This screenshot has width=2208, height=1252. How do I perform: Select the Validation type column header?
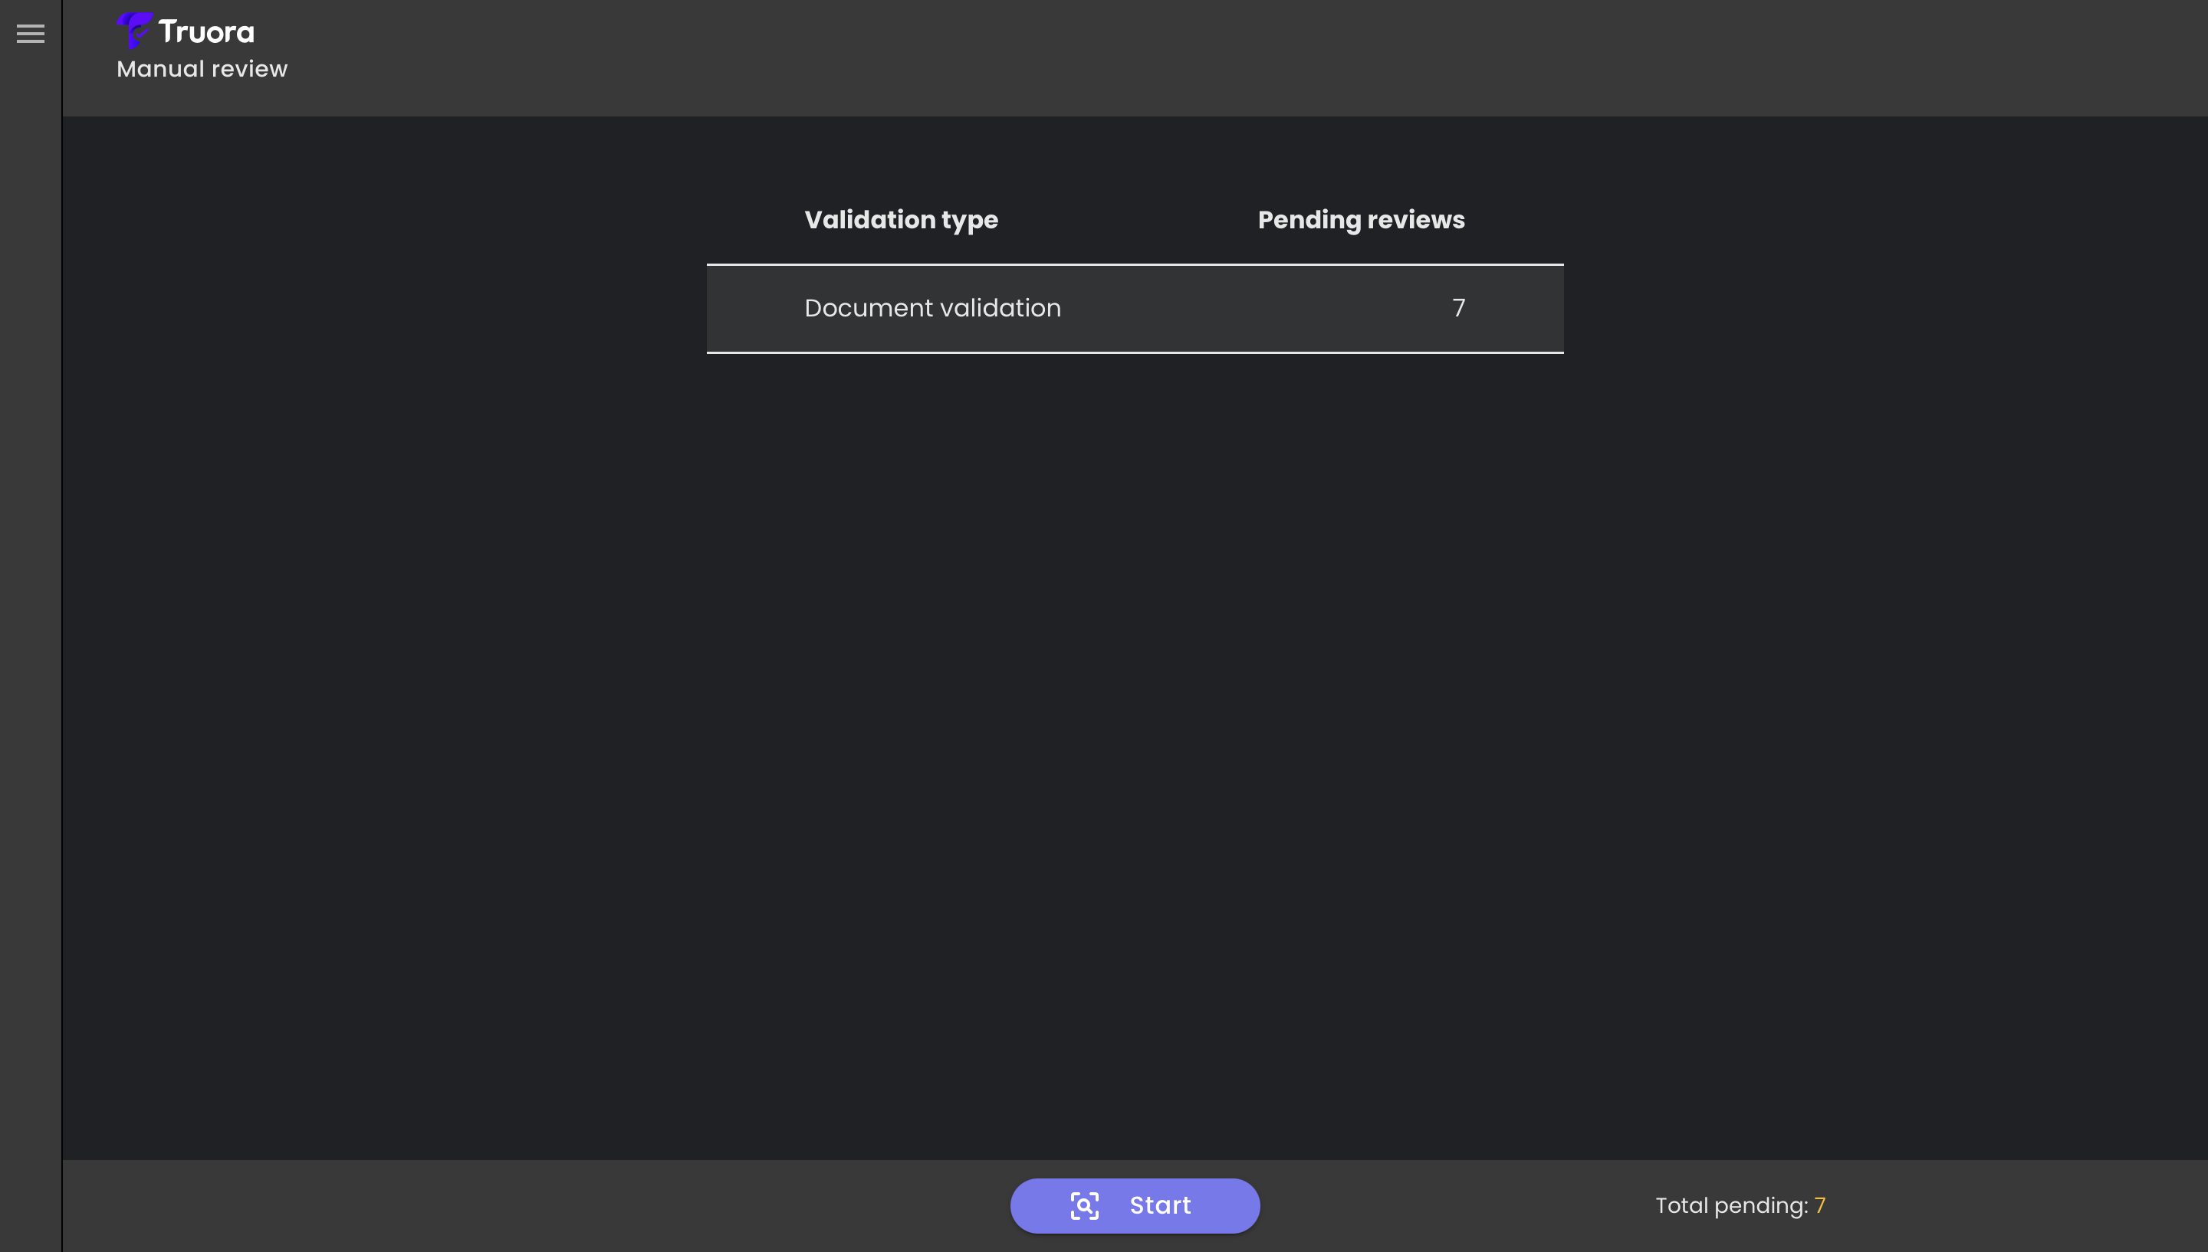tap(901, 220)
